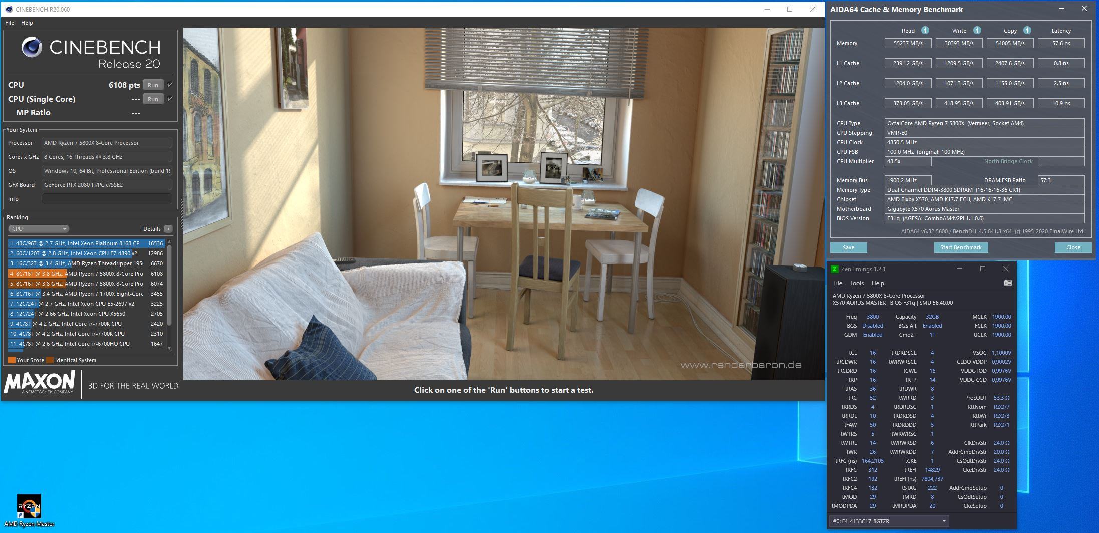Click the ranking list scrollbar
The image size is (1099, 533).
point(169,286)
